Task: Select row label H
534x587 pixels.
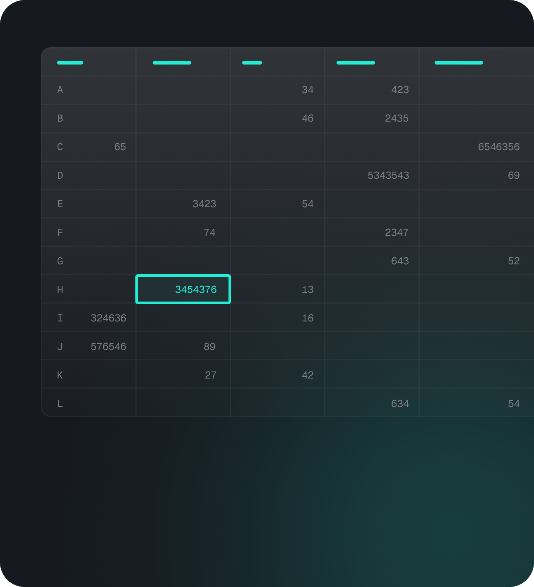Action: [x=60, y=290]
